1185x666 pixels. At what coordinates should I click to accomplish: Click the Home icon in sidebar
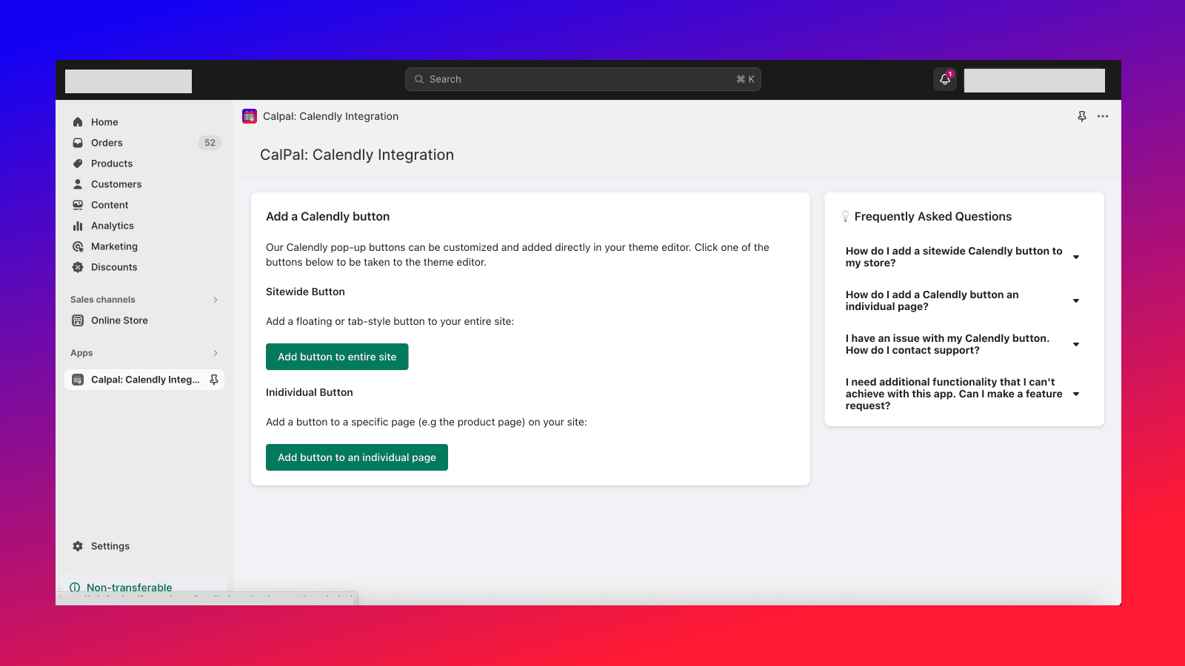pyautogui.click(x=78, y=122)
